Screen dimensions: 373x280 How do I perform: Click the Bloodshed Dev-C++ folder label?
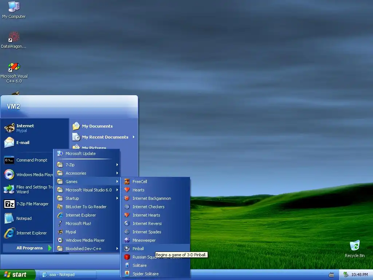[83, 249]
